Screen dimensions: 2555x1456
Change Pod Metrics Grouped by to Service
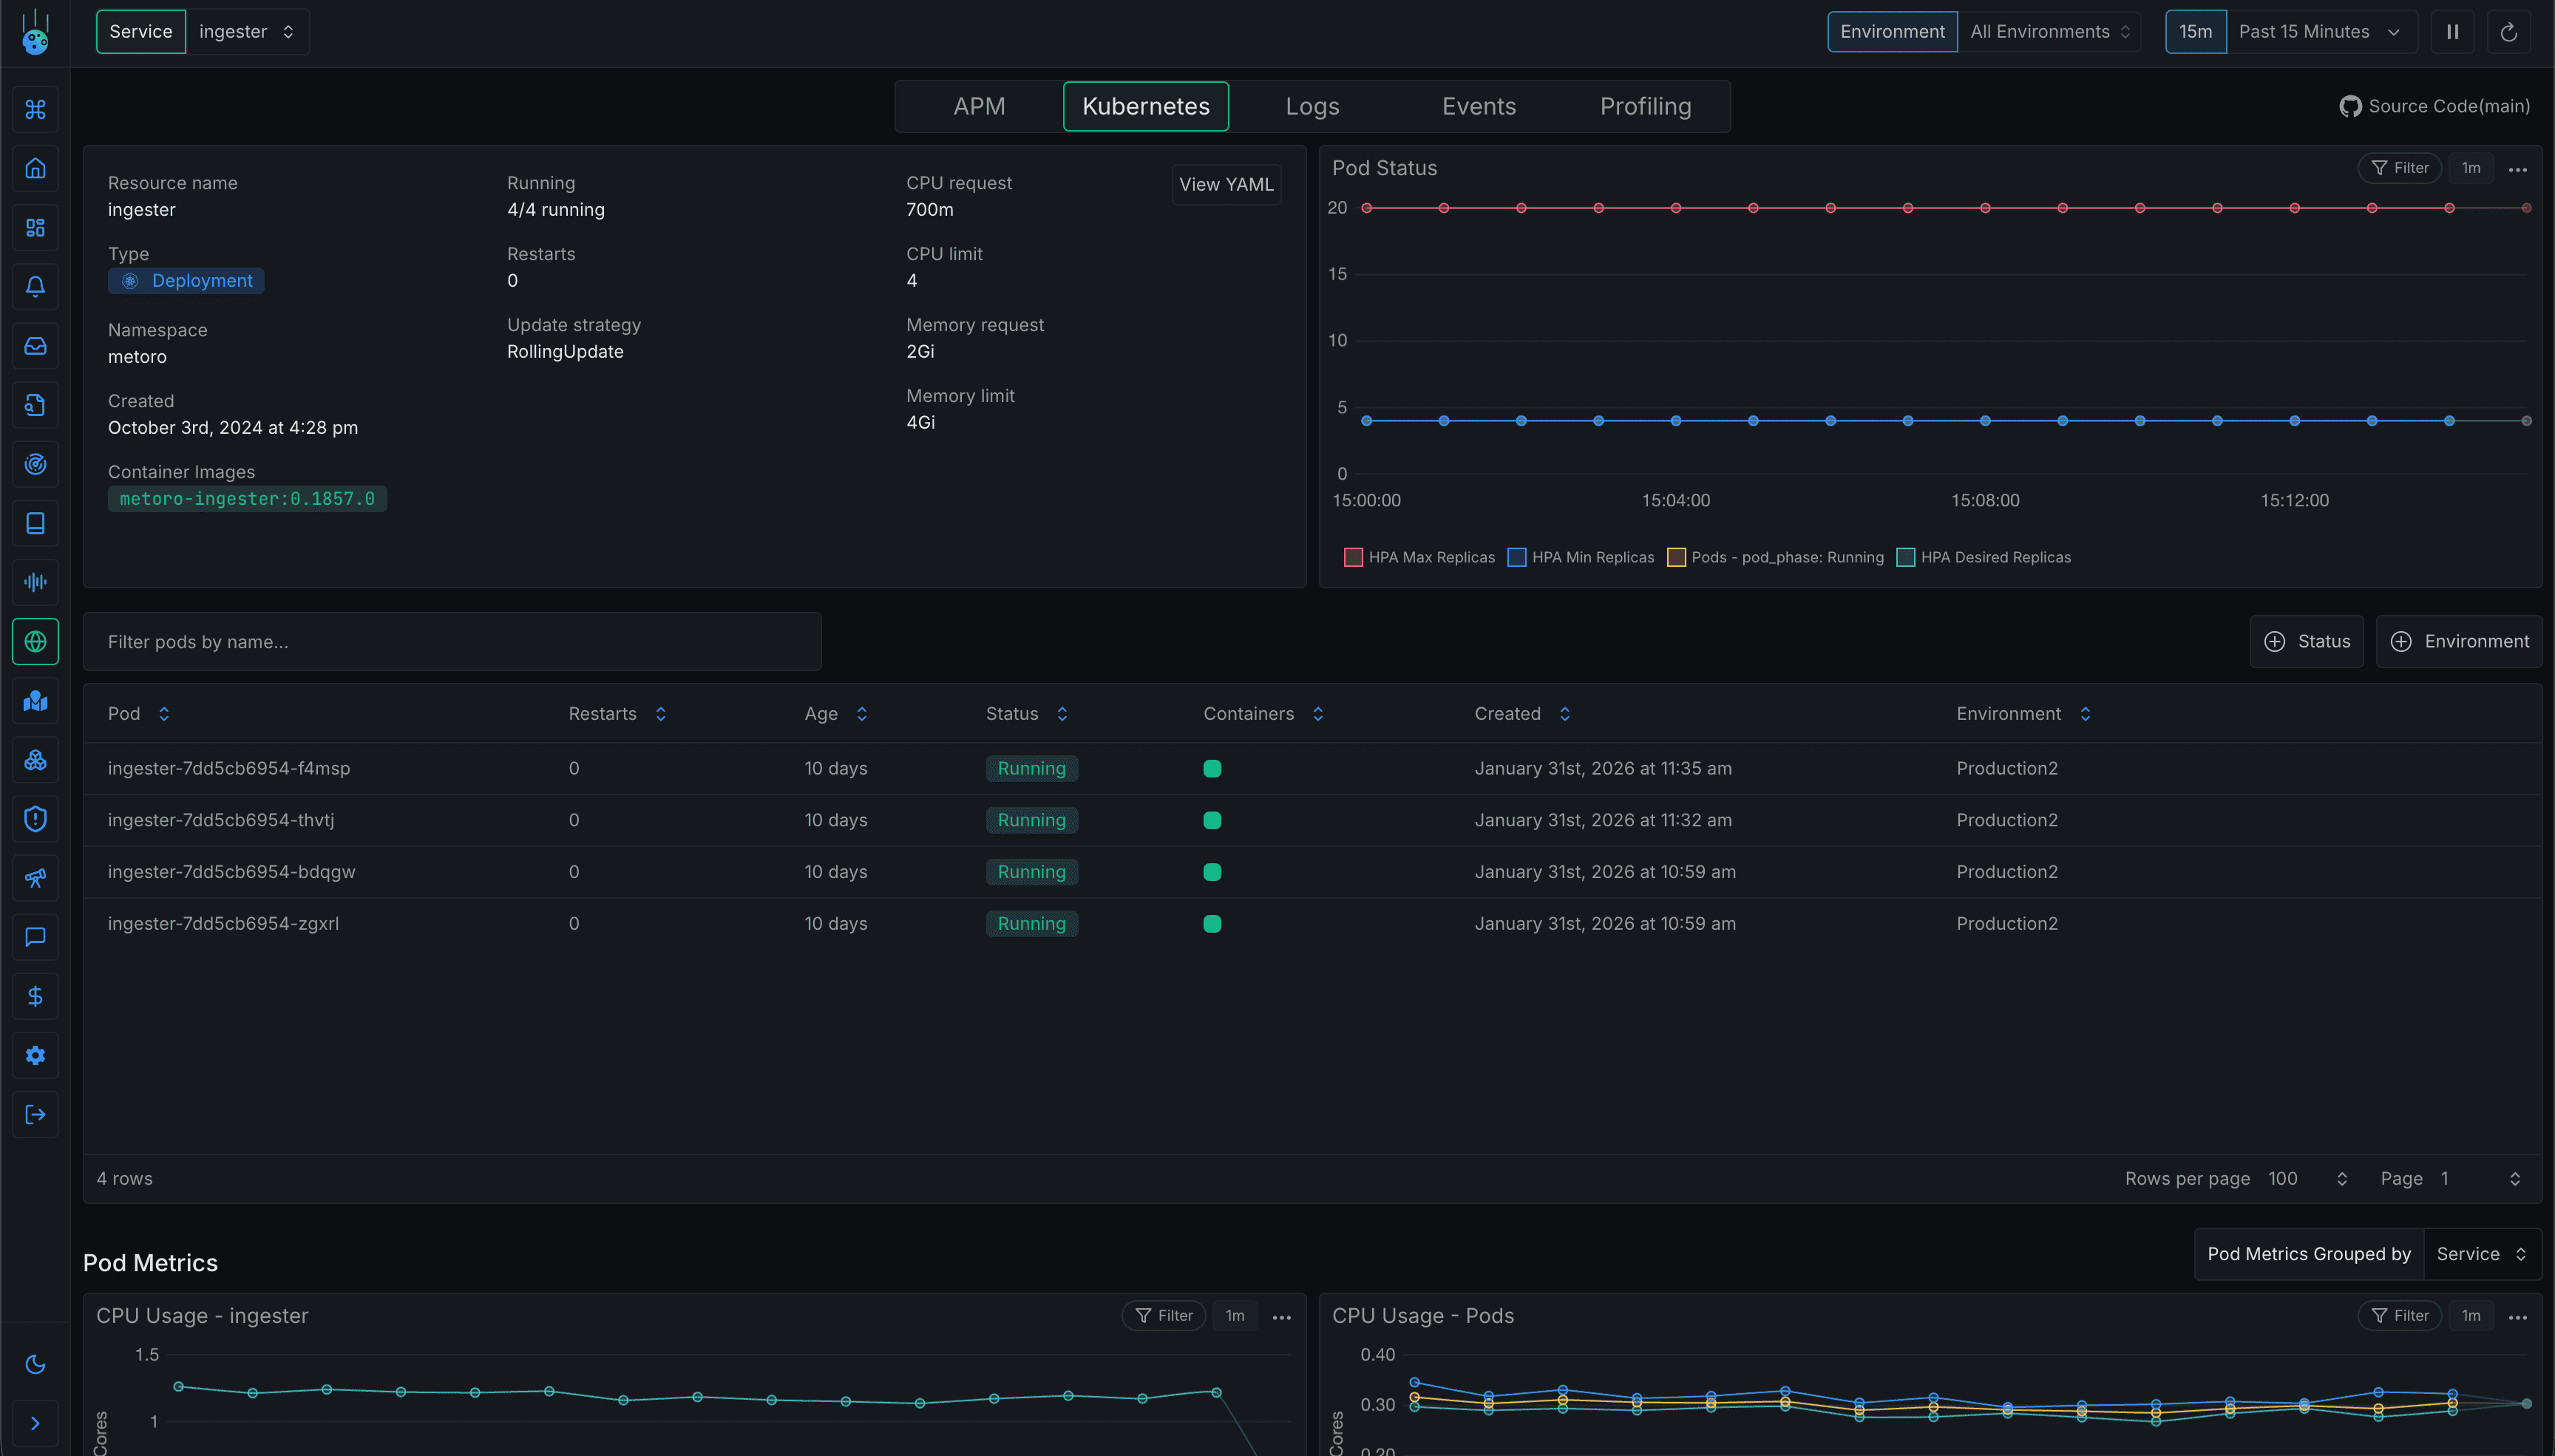pos(2480,1253)
